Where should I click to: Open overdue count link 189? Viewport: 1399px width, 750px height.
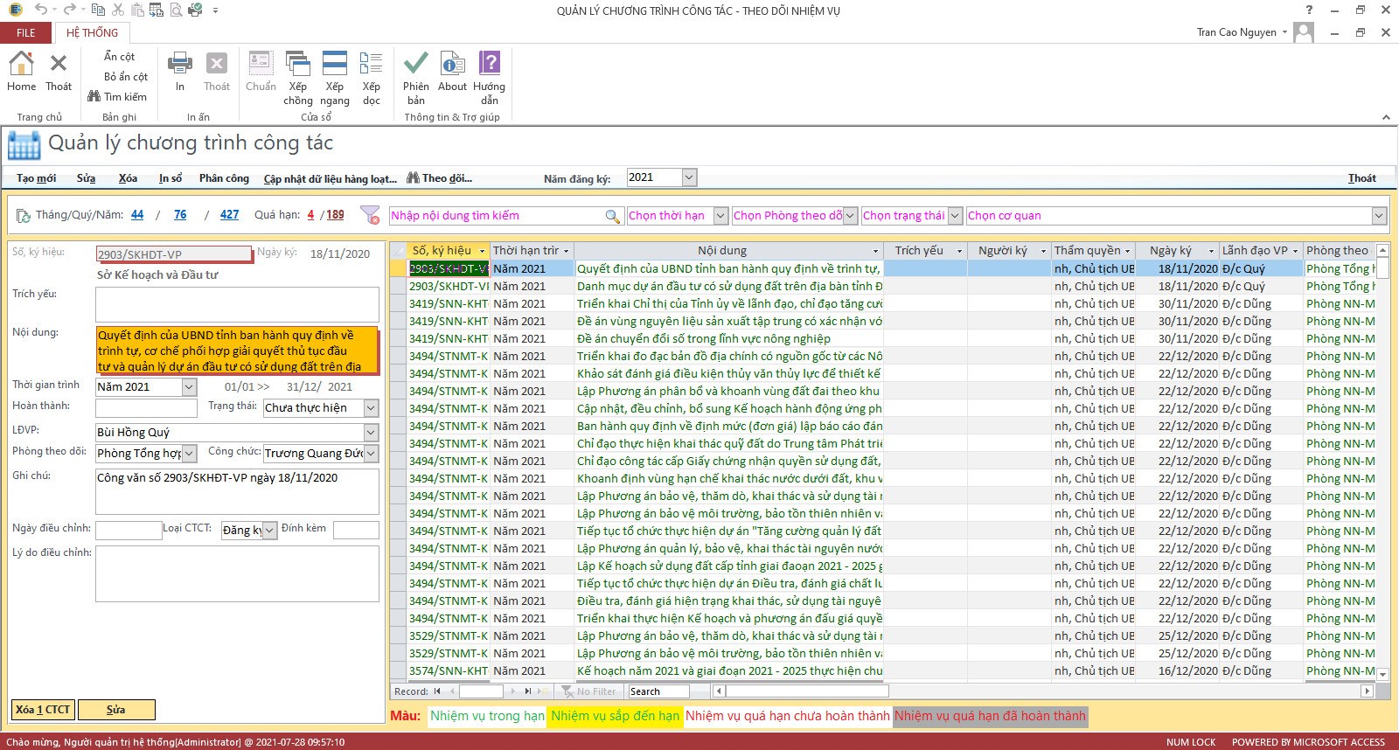335,215
